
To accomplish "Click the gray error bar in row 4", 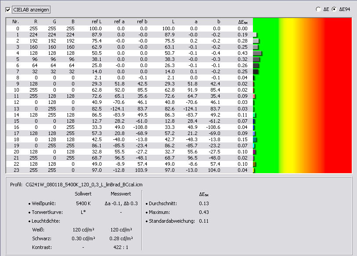I will point(257,53).
